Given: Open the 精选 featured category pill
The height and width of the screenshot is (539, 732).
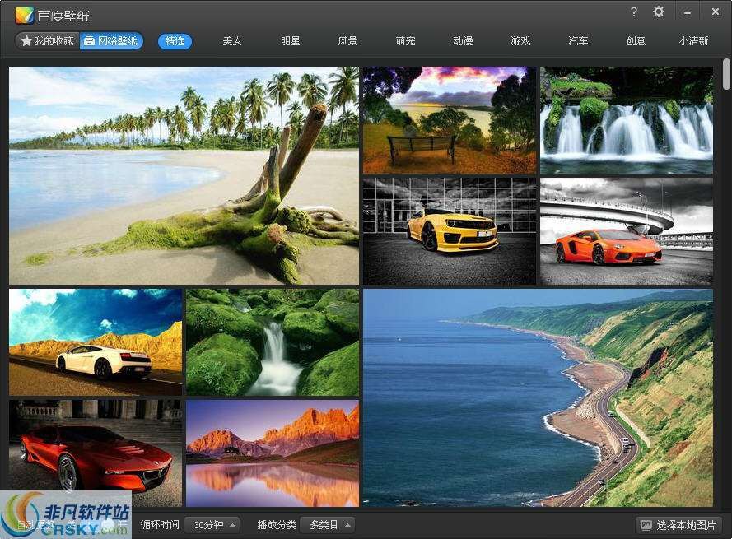Looking at the screenshot, I should click(x=175, y=39).
